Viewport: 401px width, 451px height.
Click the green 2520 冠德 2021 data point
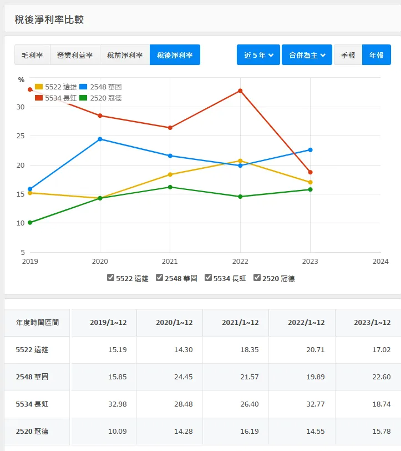click(x=170, y=187)
